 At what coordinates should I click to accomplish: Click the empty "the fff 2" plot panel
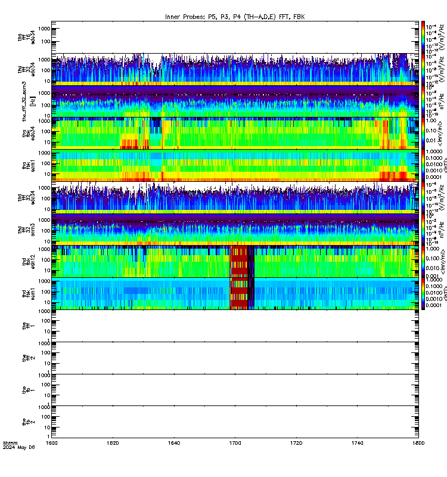[235, 358]
